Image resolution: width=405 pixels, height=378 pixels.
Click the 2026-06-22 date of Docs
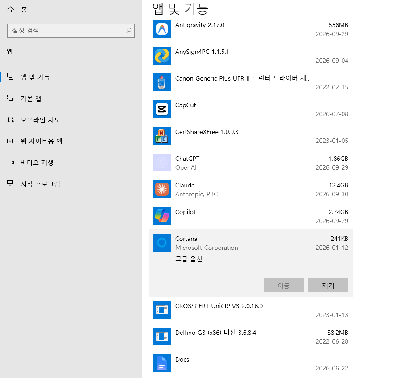point(332,368)
